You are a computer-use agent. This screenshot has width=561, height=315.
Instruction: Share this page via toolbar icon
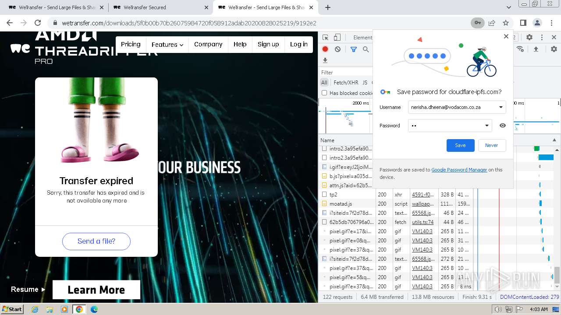pyautogui.click(x=492, y=23)
